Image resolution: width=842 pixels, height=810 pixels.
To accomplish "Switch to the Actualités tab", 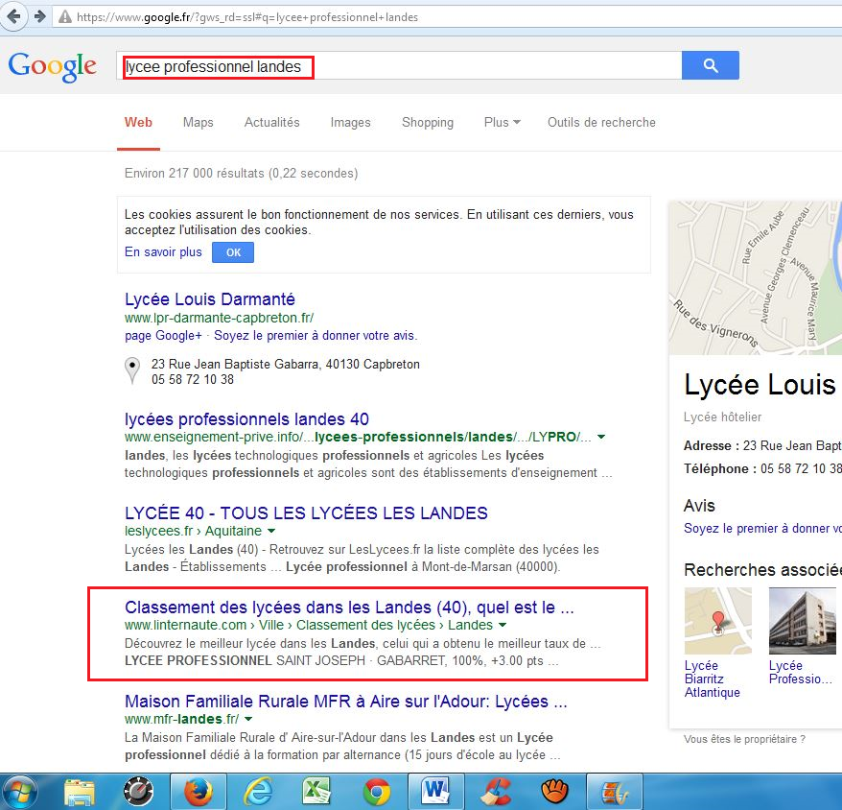I will click(x=271, y=123).
